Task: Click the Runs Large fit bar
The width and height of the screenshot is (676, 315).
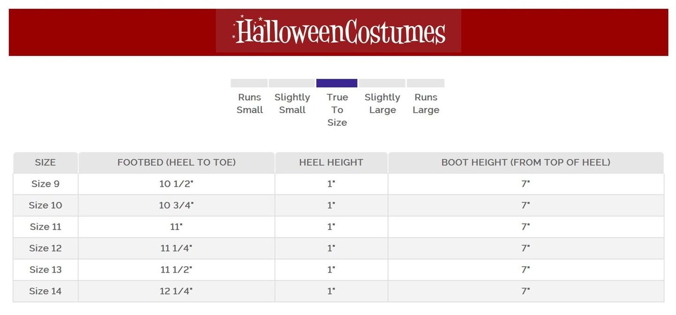Action: coord(425,83)
